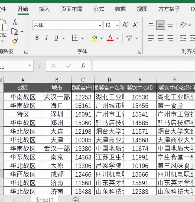Select cell with 12253

point(83,97)
